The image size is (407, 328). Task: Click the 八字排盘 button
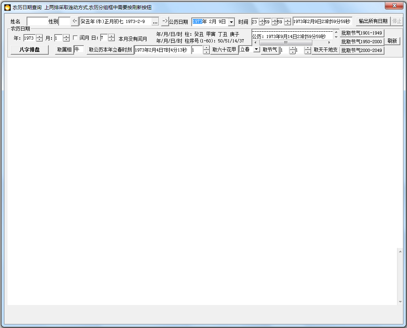coord(30,50)
